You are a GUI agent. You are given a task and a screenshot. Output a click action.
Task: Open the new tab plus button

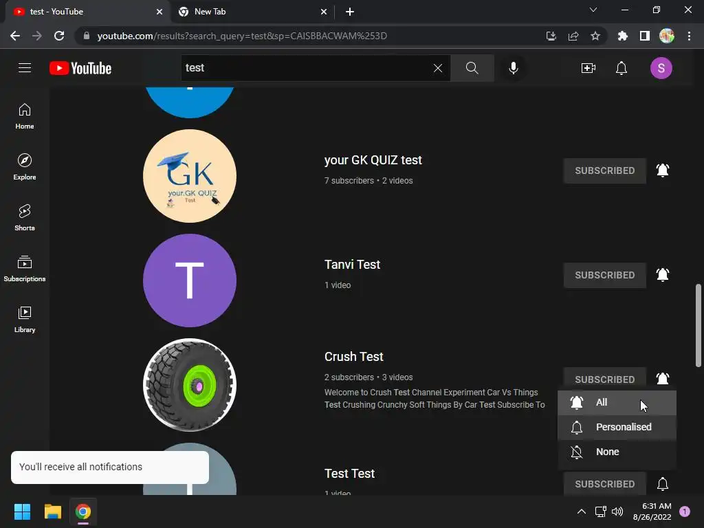coord(350,12)
